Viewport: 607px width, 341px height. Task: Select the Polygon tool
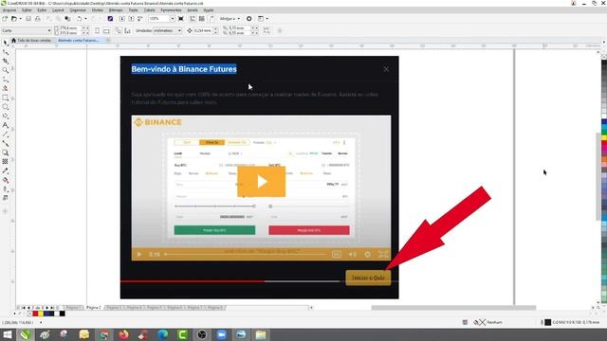click(6, 116)
